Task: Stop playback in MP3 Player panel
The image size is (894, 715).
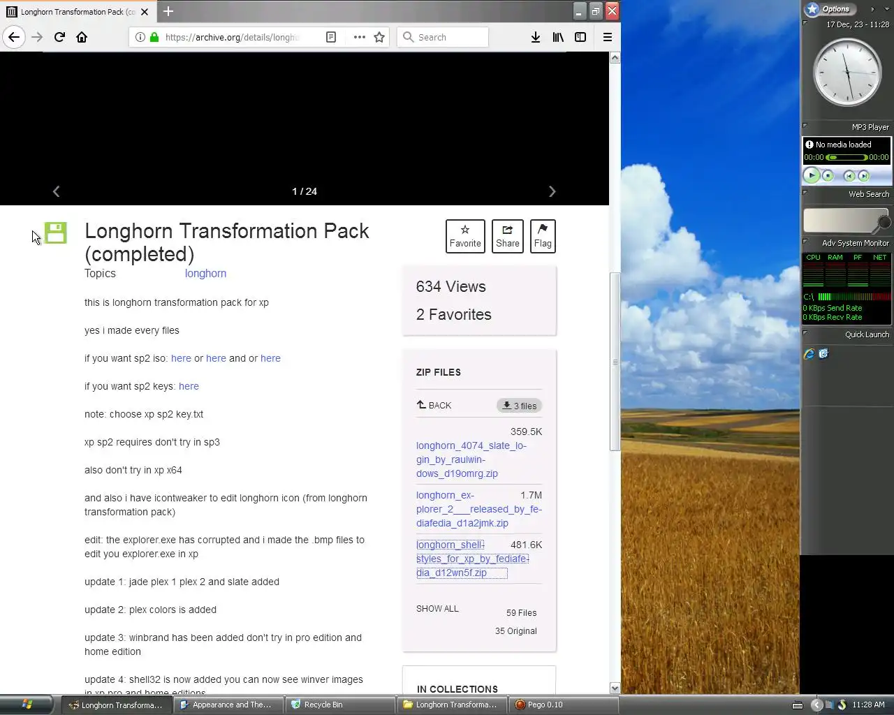Action: (828, 176)
